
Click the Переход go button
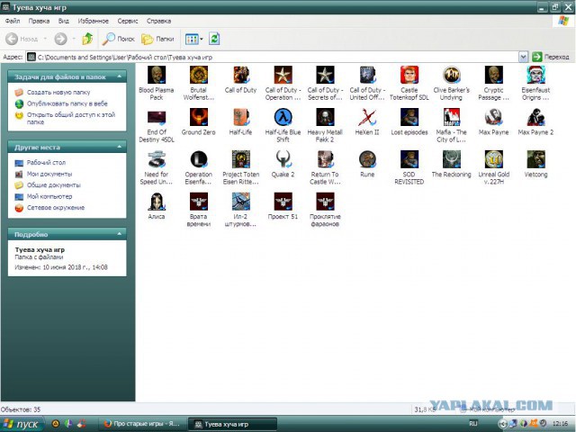point(551,57)
